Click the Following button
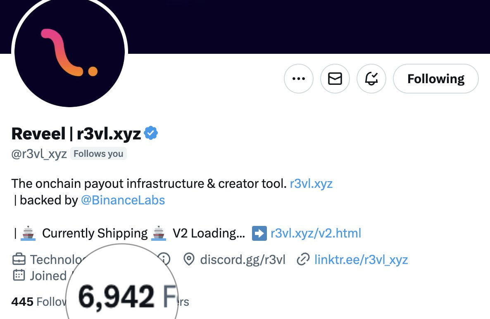Image resolution: width=490 pixels, height=319 pixels. (435, 79)
